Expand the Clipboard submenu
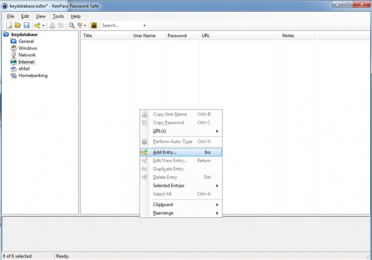372x260 pixels. click(181, 204)
